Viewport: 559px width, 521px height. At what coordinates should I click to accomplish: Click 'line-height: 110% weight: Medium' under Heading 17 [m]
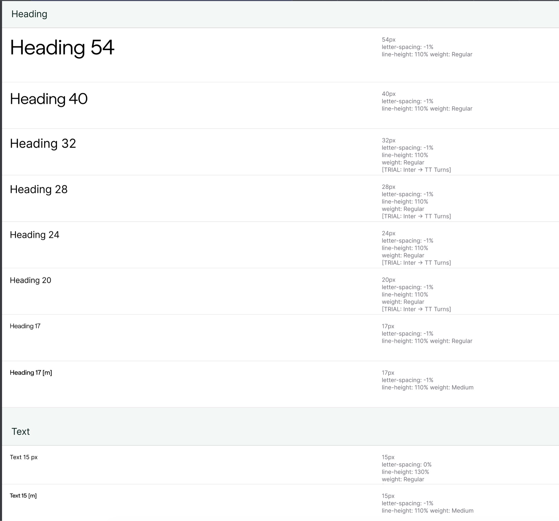427,387
